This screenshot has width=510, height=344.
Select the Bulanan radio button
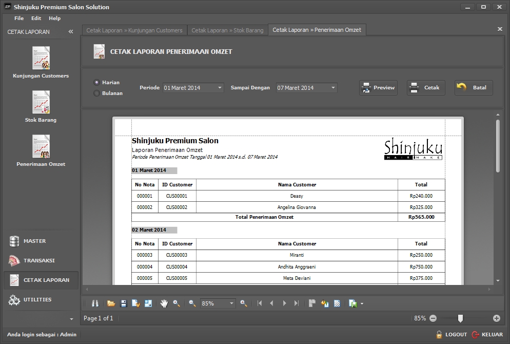click(96, 93)
